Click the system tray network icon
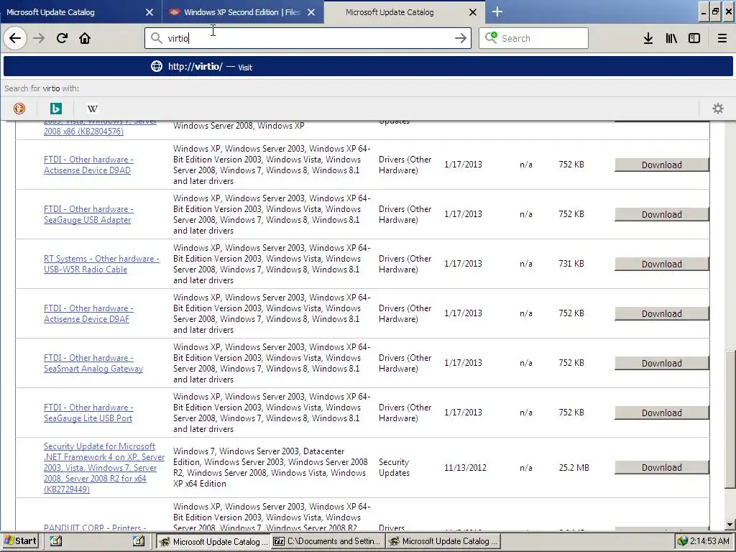 coord(683,541)
